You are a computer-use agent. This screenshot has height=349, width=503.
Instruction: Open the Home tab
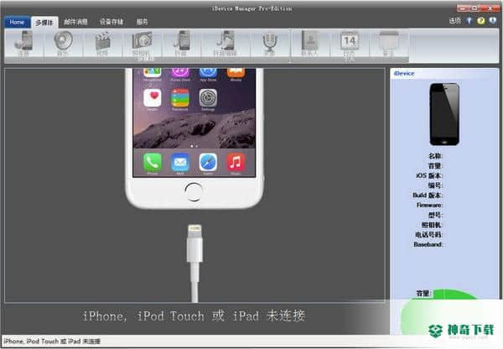click(17, 22)
